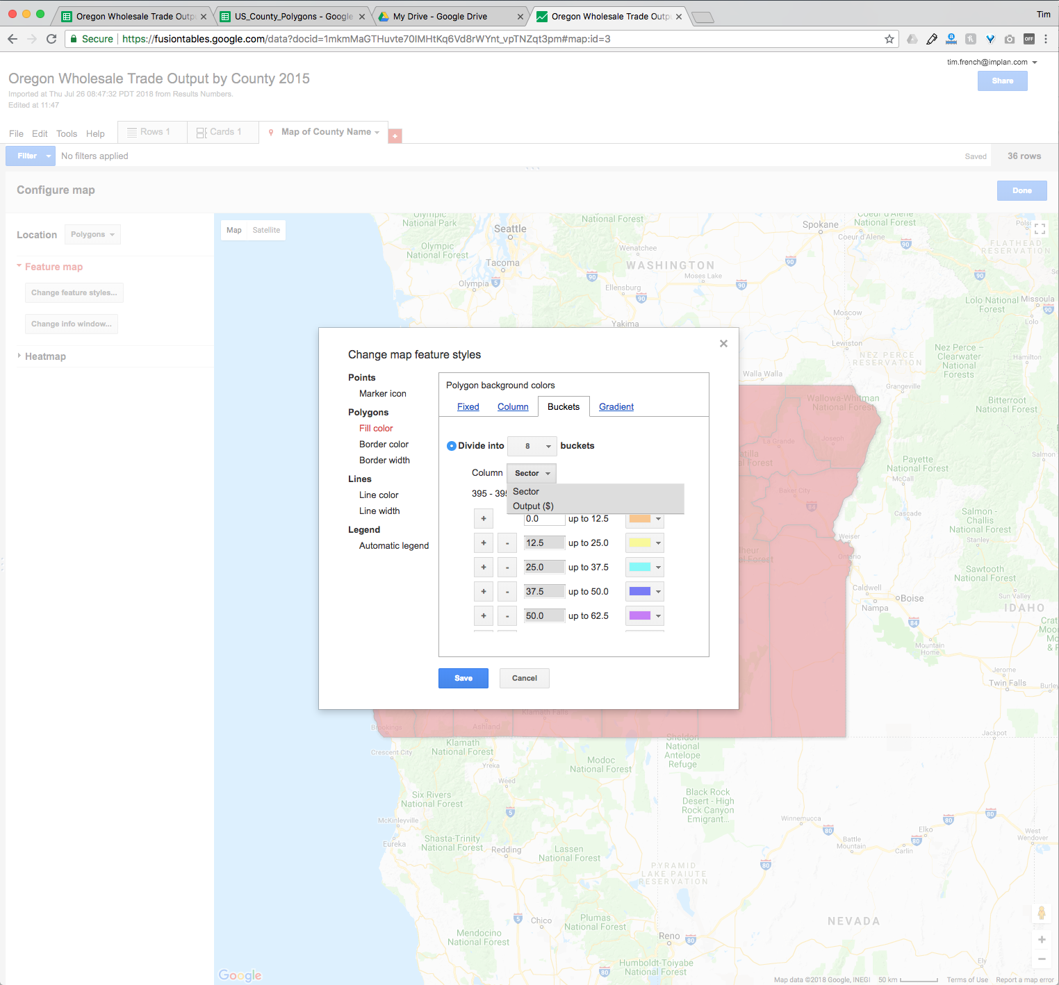1059x985 pixels.
Task: Click the blue diamond extension icon
Action: (990, 39)
